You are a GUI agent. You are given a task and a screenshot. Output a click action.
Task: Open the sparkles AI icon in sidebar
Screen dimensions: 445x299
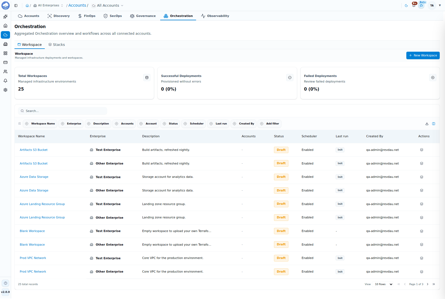tap(5, 17)
